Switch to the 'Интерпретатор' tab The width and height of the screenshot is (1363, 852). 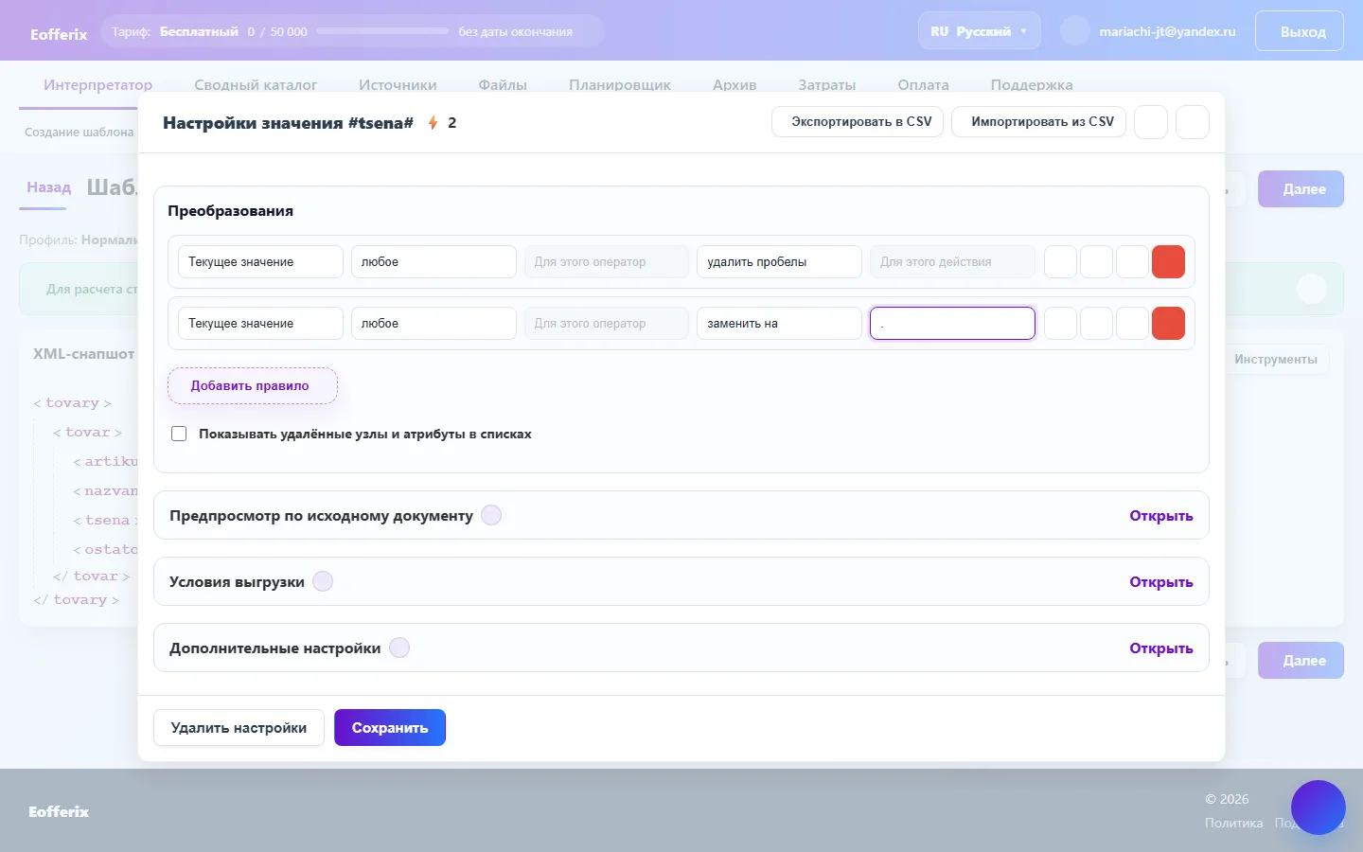pos(97,85)
